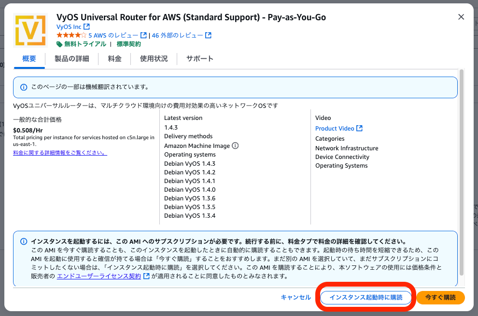The height and width of the screenshot is (316, 478).
Task: Click info icon in subscription notice box
Action: (24, 241)
